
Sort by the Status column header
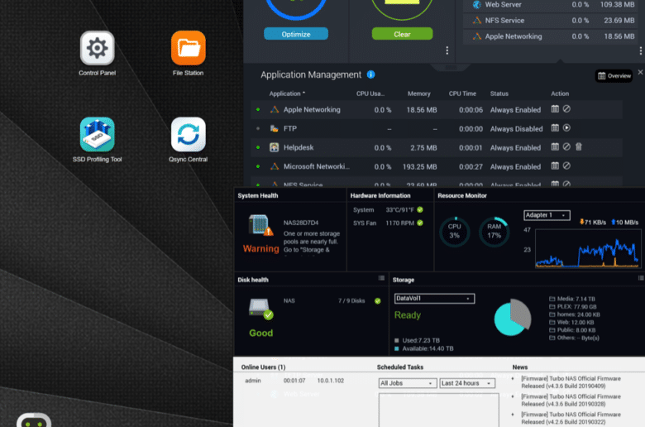(x=499, y=94)
